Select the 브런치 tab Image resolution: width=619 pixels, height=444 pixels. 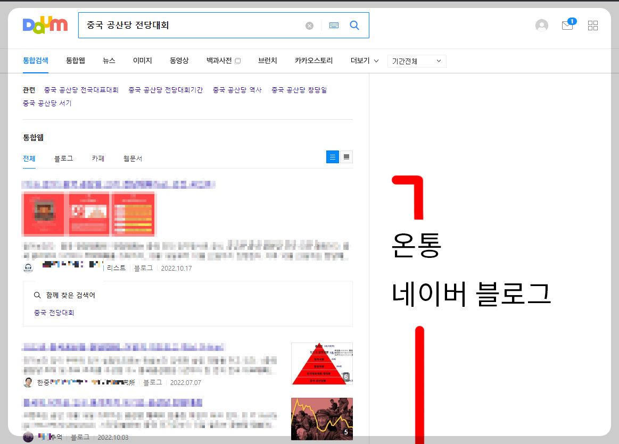(x=268, y=61)
